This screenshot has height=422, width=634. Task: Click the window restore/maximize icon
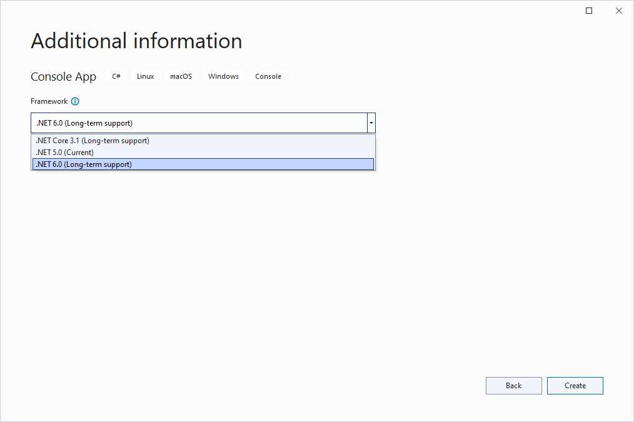point(588,11)
